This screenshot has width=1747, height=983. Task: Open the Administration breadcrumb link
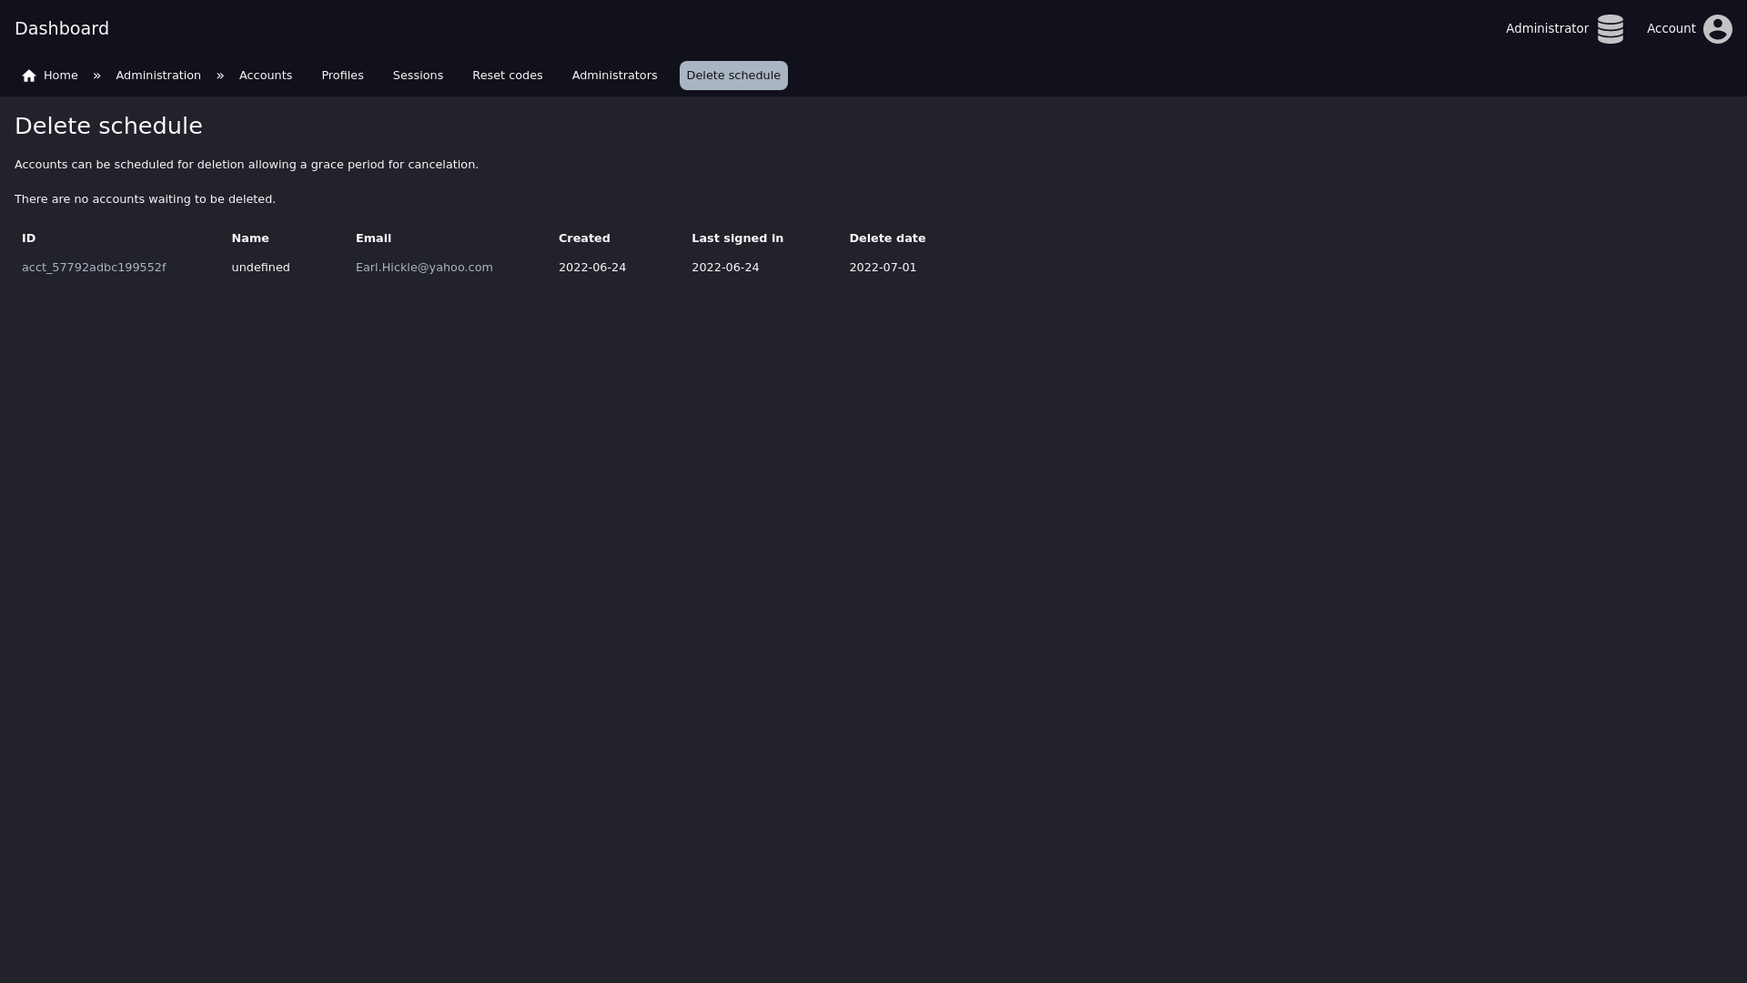click(x=158, y=76)
